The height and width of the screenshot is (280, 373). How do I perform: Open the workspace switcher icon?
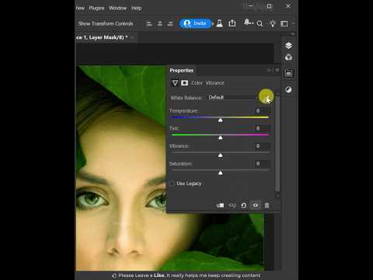[x=284, y=24]
